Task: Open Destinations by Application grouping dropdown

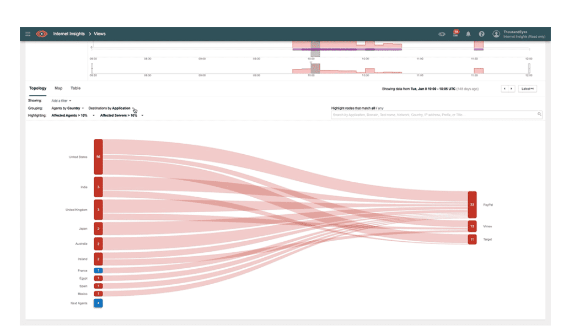Action: 111,108
